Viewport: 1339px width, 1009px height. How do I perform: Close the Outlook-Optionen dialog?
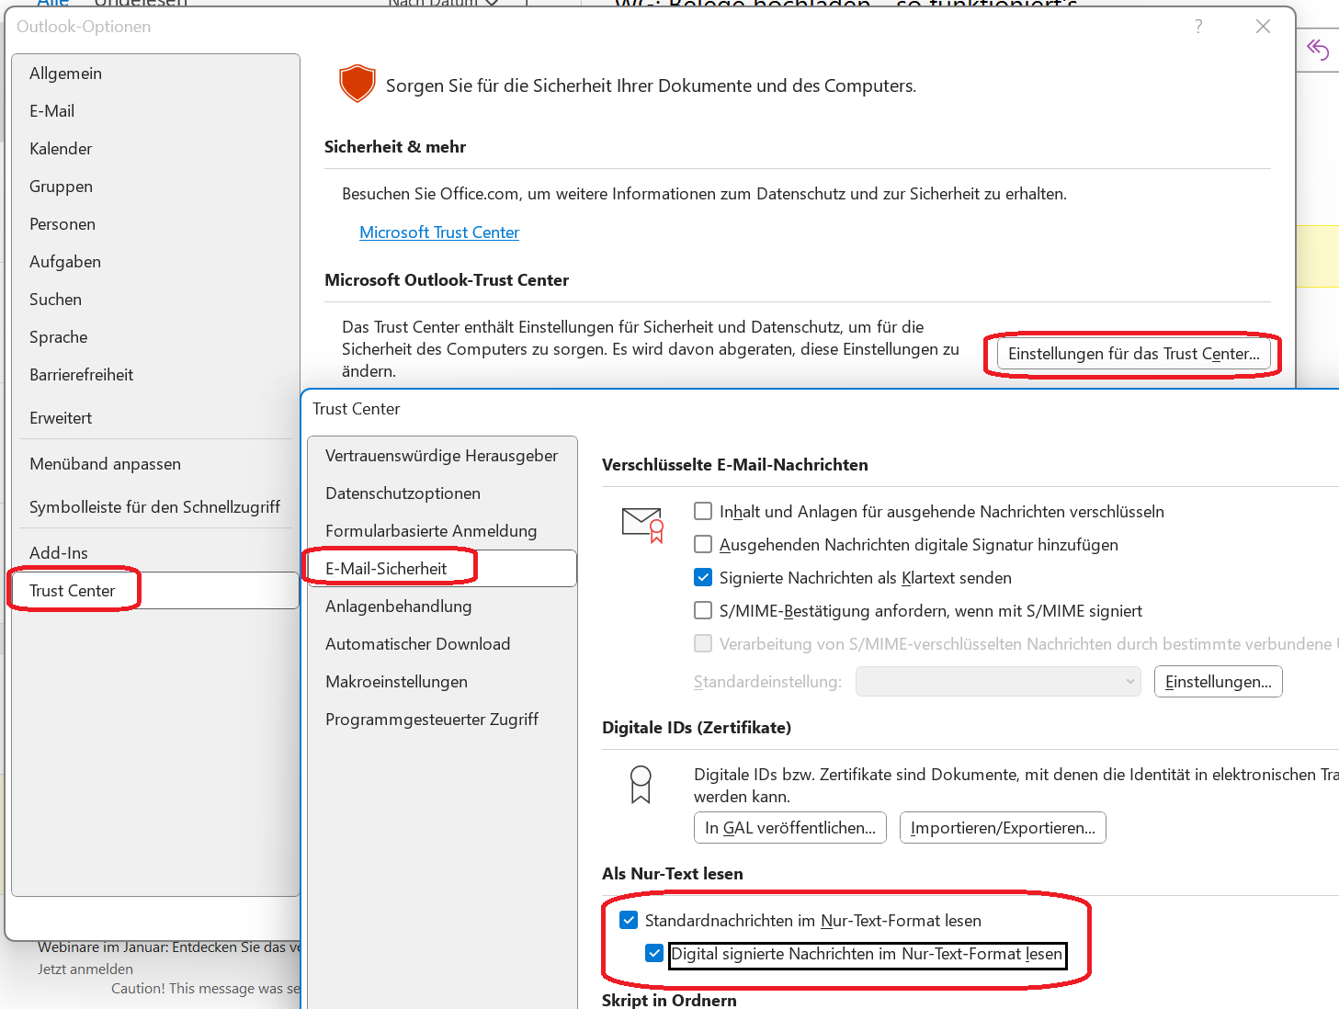pos(1264,27)
